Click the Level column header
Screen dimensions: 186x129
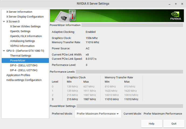[55, 82]
